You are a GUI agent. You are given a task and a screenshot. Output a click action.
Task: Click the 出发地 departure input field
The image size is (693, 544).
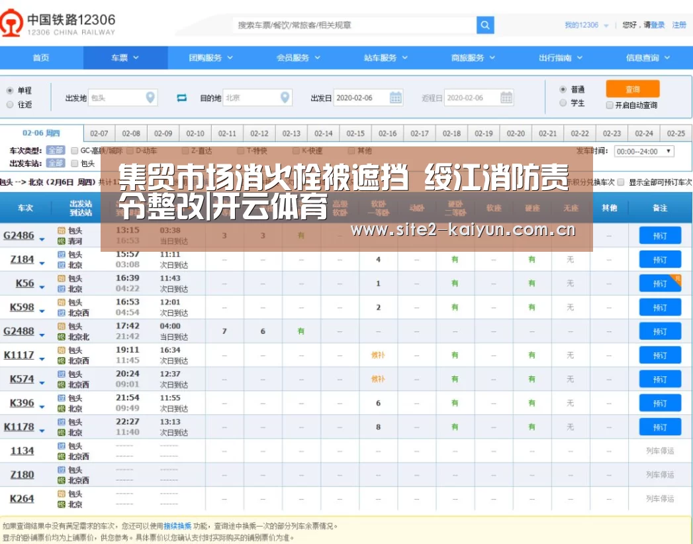pos(122,98)
